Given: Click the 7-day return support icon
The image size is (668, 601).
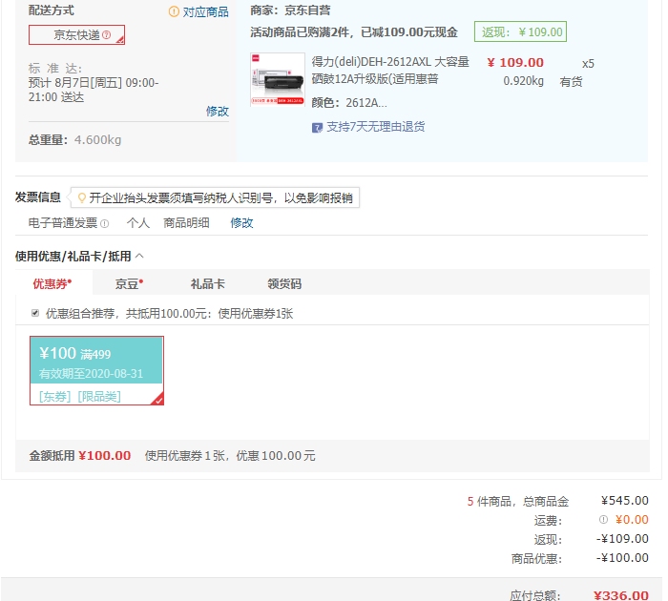Looking at the screenshot, I should (x=317, y=128).
